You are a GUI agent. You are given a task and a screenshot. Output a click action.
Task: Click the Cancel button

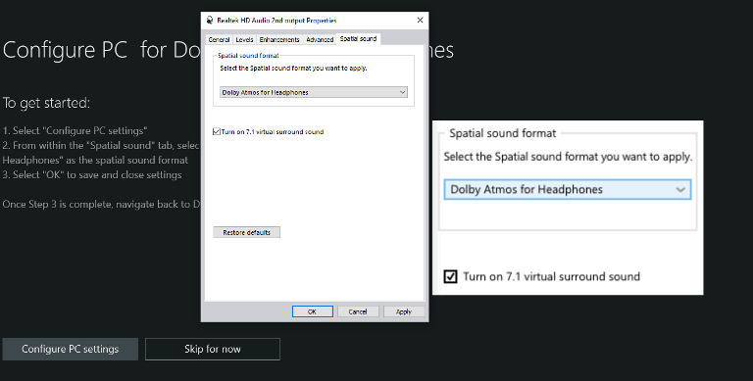(358, 311)
